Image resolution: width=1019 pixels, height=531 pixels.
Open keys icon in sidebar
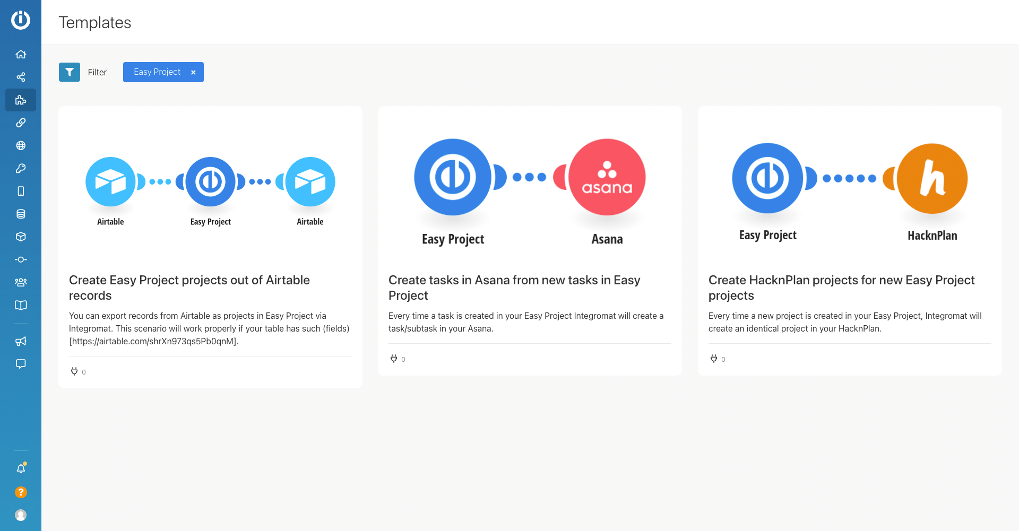(x=21, y=168)
